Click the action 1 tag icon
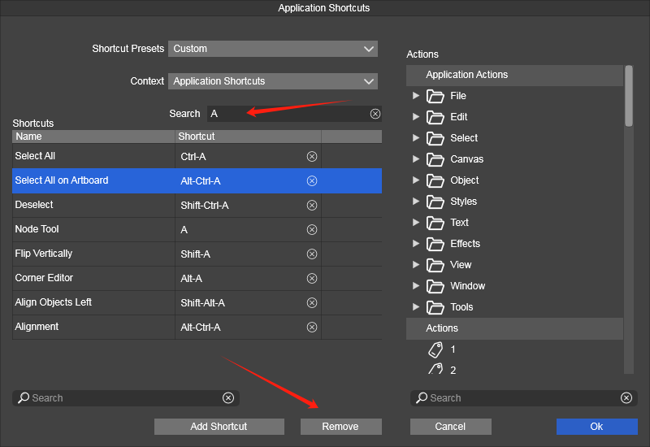 coord(435,349)
